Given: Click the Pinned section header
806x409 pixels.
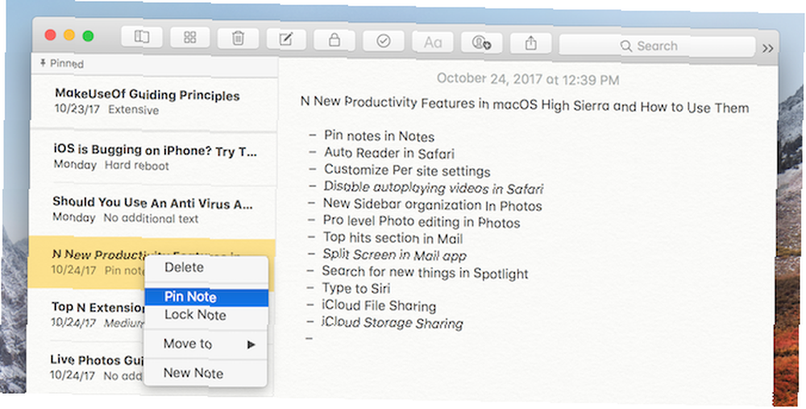Looking at the screenshot, I should (62, 64).
